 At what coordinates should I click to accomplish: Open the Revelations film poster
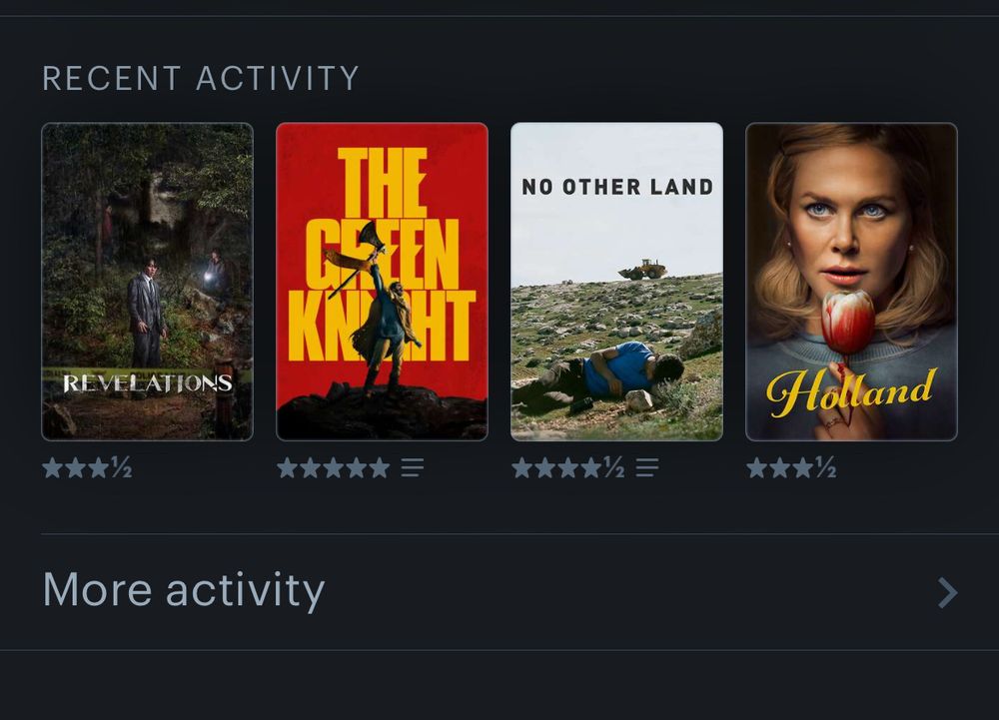(147, 282)
